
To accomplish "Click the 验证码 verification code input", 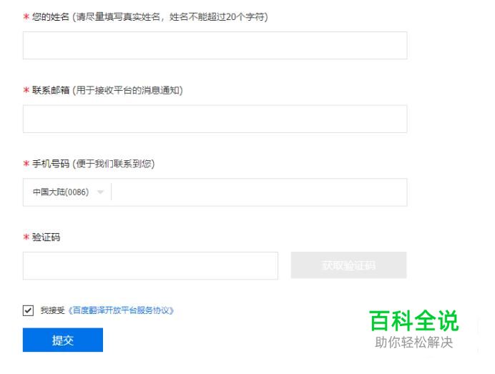I will (x=151, y=266).
